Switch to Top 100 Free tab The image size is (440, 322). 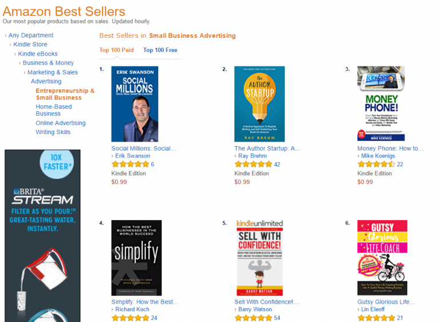click(x=160, y=50)
